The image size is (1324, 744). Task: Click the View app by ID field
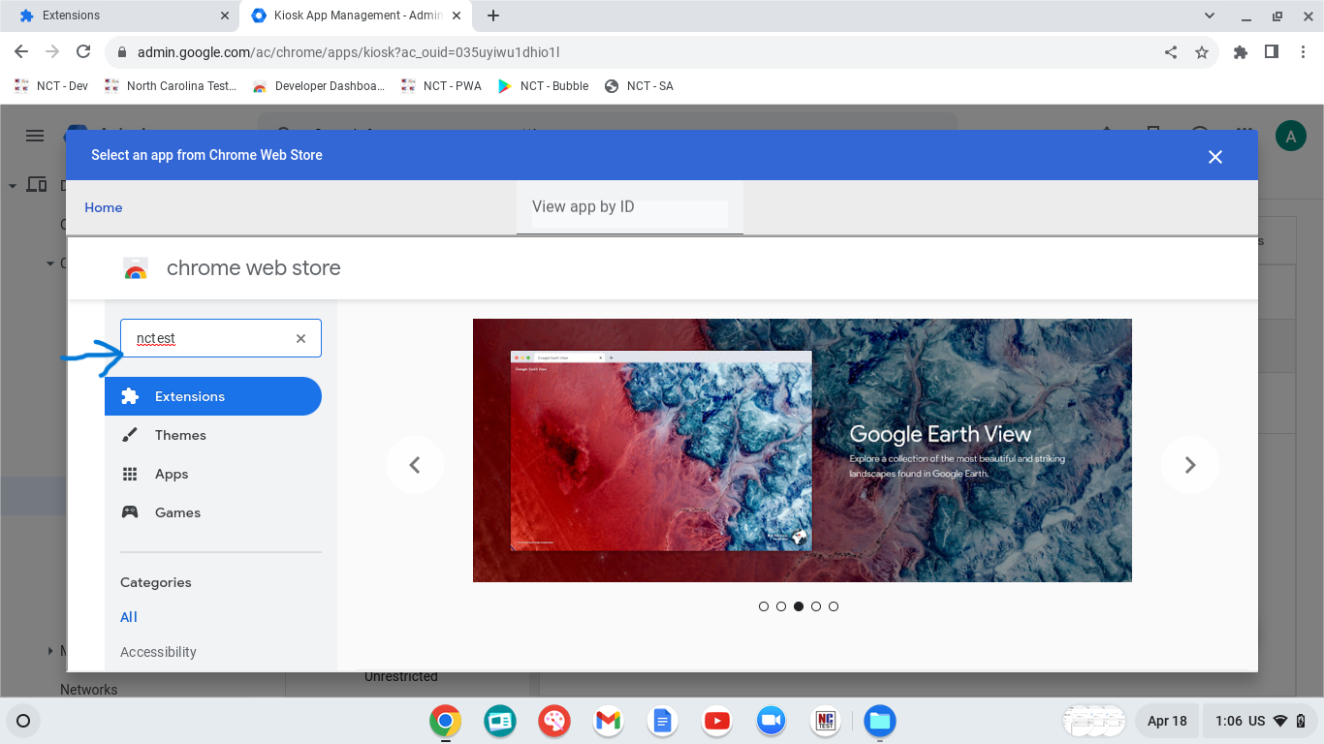(x=630, y=207)
